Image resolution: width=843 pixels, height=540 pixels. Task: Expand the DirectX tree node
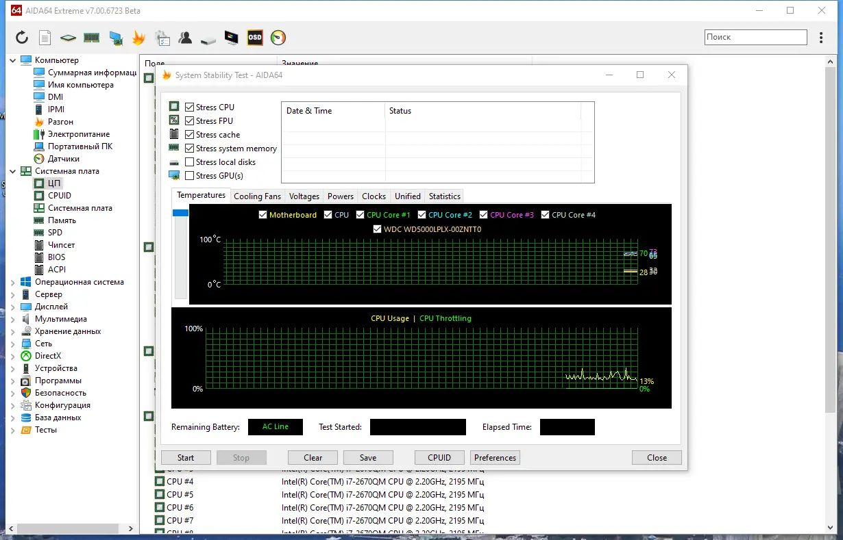[x=13, y=356]
